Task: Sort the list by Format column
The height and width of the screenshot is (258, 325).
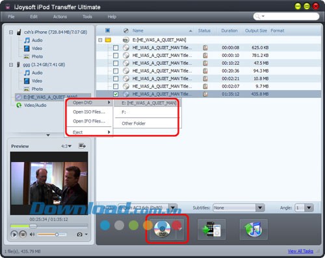Action: click(x=278, y=30)
